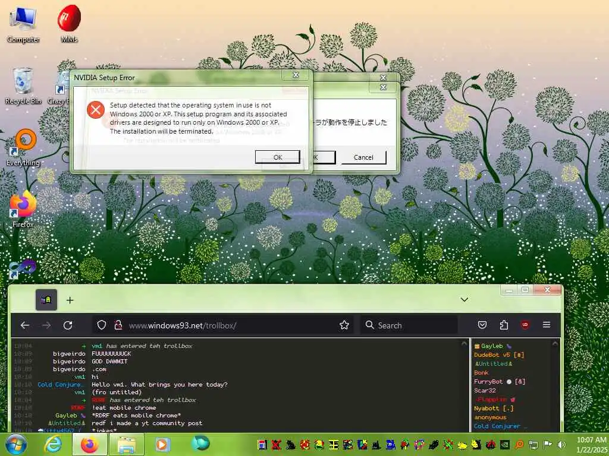Viewport: 609px width, 456px height.
Task: Open the uBlock Origin toolbar icon
Action: (x=525, y=325)
